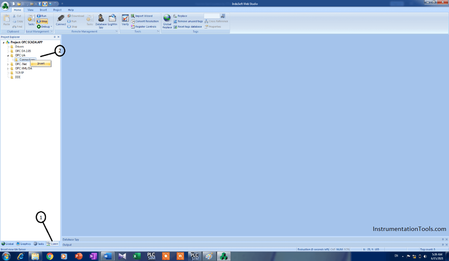
Task: Expand the OPC XML/DA tree node
Action: pos(8,68)
